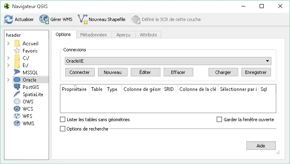This screenshot has height=164, width=290.
Task: Click the Sql column header
Action: [x=267, y=89]
